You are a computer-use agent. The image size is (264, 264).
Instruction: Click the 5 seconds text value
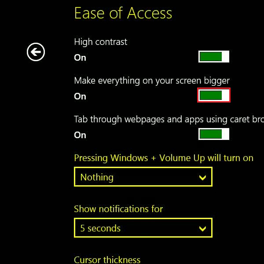click(100, 228)
